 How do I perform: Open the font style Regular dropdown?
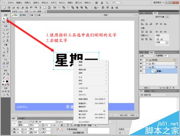pyautogui.click(x=65, y=122)
